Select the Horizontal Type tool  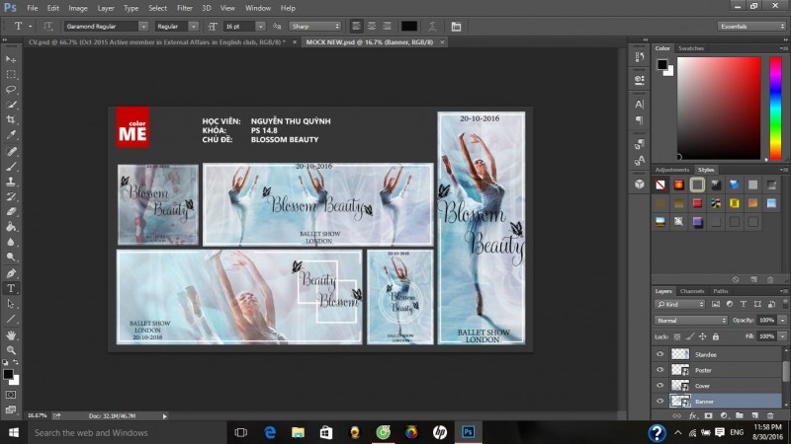pyautogui.click(x=11, y=288)
